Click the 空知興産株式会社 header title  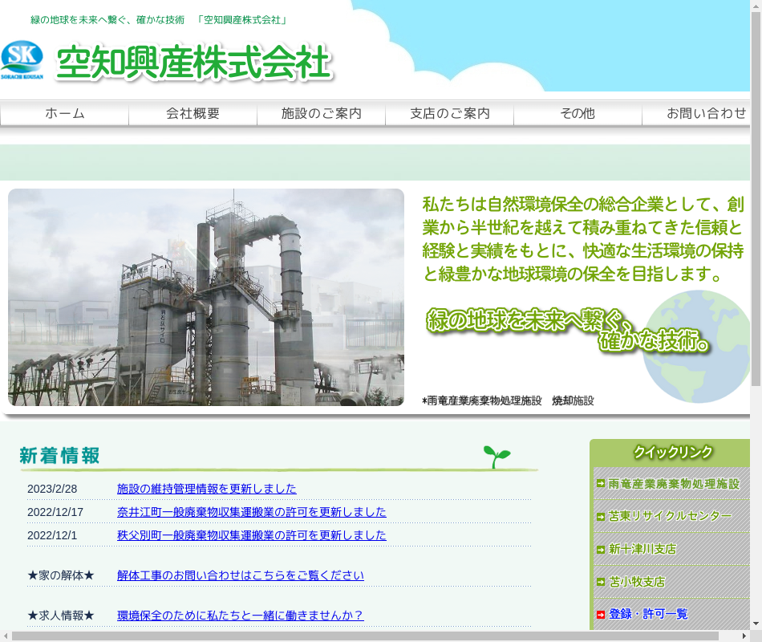194,63
